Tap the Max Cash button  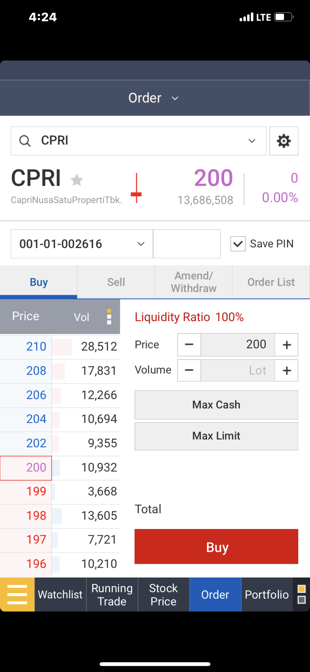coord(216,405)
